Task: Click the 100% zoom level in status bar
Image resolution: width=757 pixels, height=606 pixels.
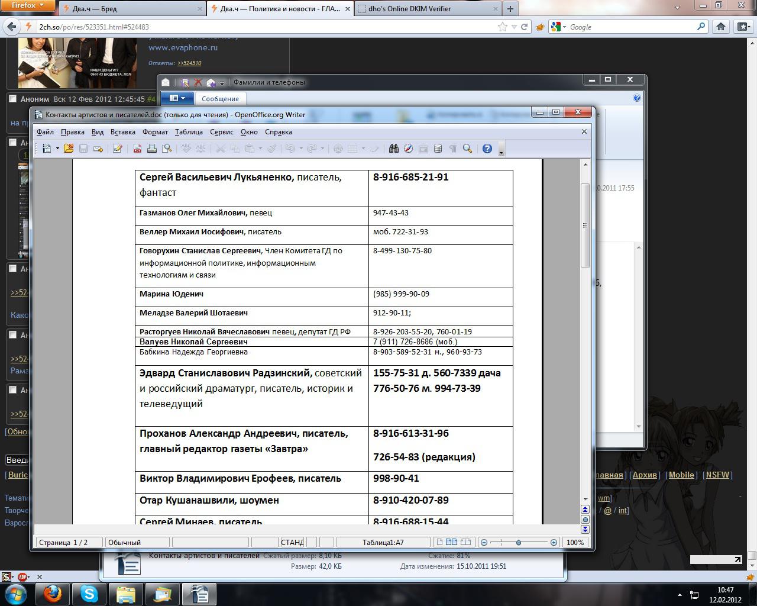Action: (575, 542)
